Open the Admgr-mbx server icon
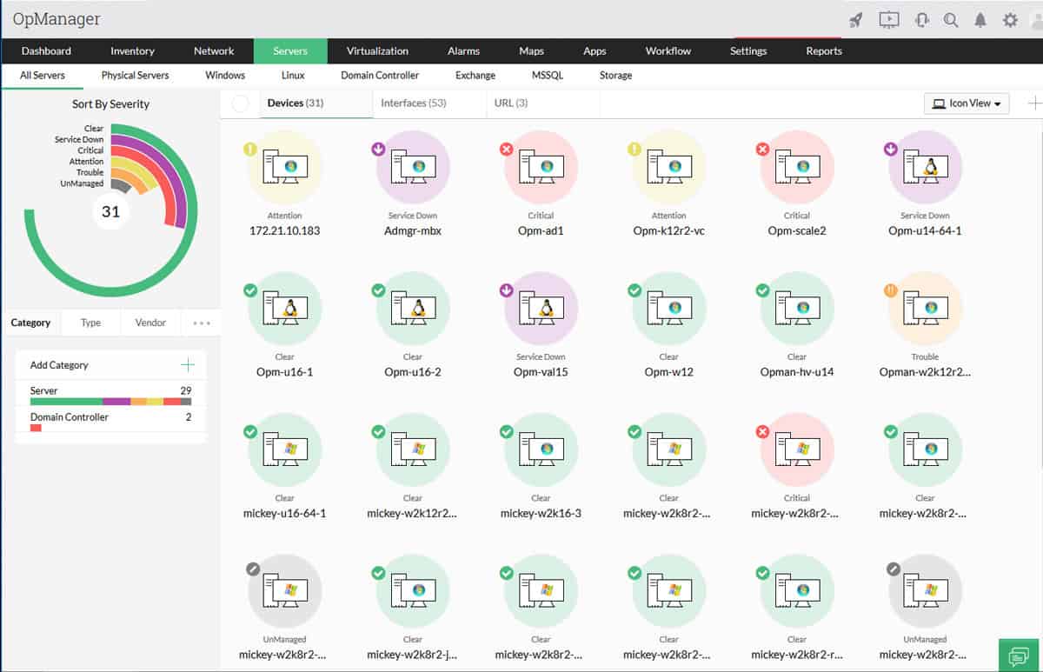Image resolution: width=1043 pixels, height=672 pixels. (x=413, y=168)
